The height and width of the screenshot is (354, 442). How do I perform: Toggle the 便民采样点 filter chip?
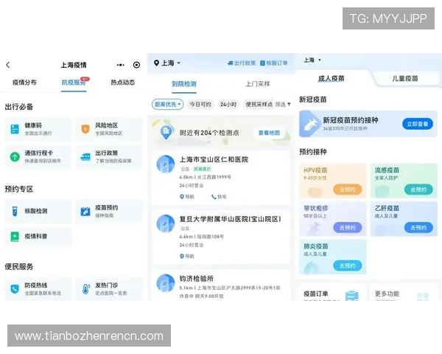[259, 105]
